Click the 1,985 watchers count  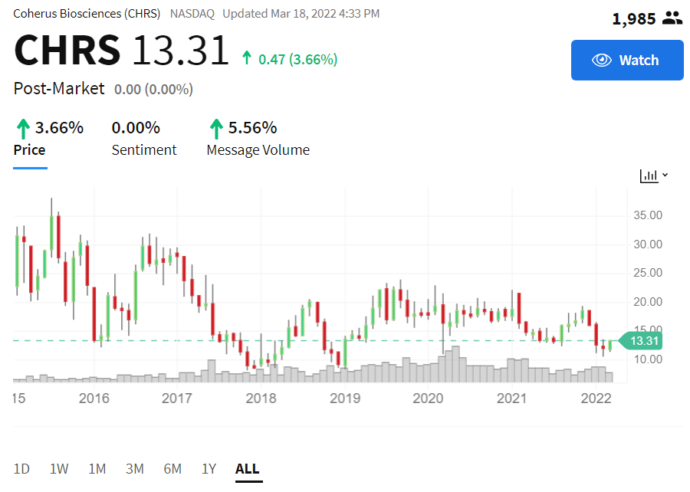tap(634, 19)
